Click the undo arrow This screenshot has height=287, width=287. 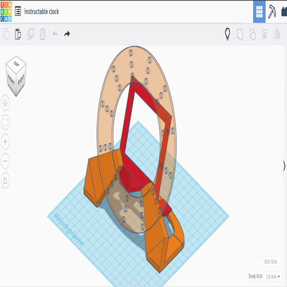(55, 34)
